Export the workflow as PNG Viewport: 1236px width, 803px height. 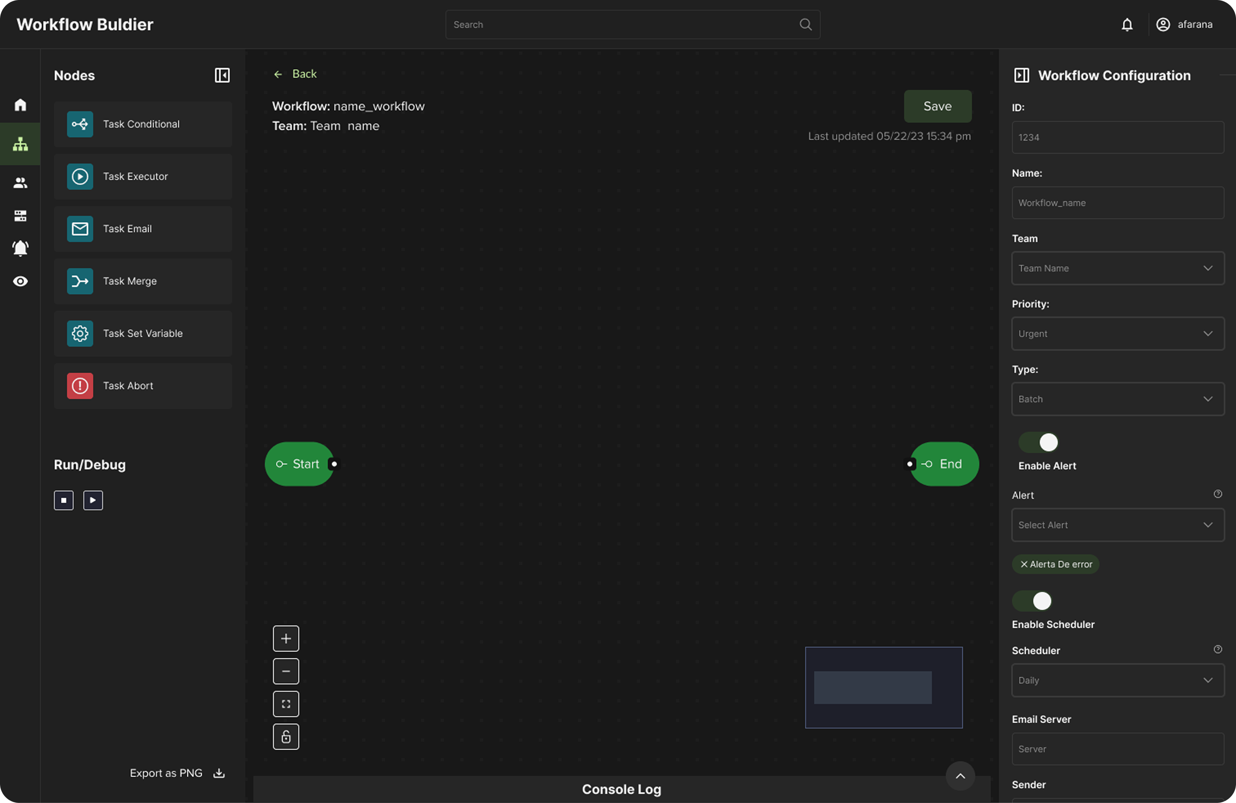(177, 773)
